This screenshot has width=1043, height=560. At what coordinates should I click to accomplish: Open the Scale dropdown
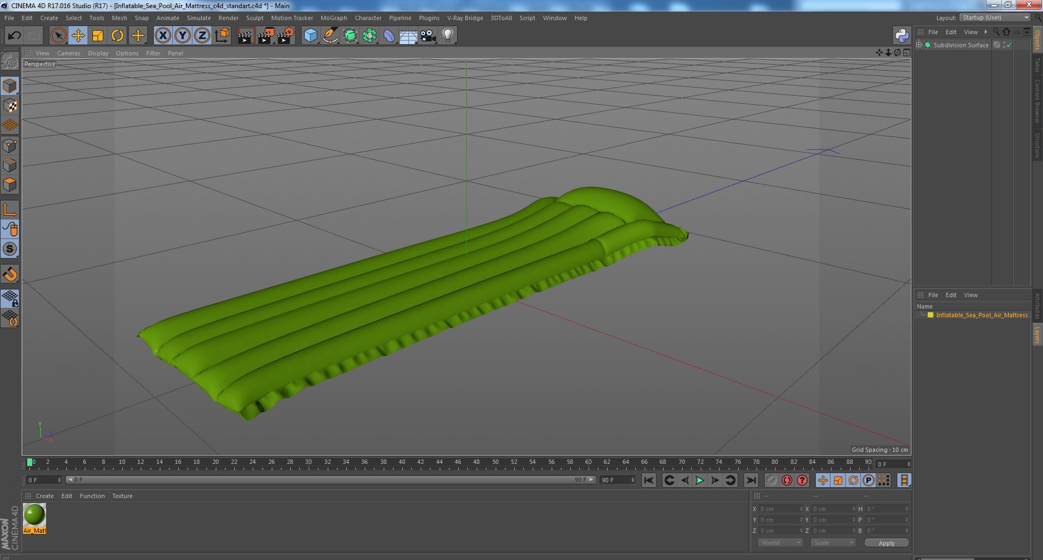[833, 543]
